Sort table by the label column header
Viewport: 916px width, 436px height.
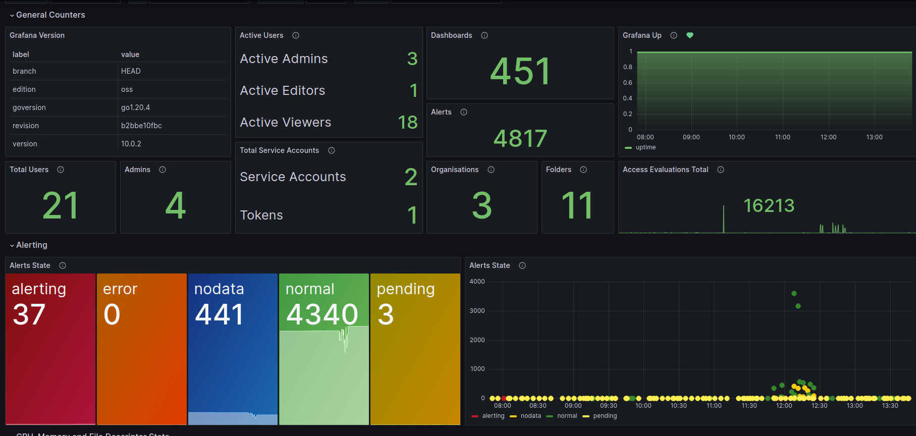(21, 54)
